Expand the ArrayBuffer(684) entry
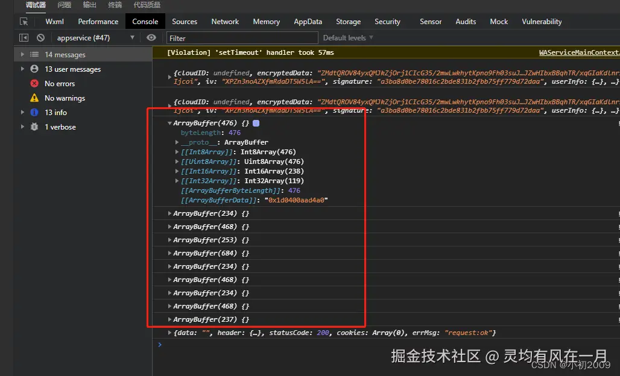620x376 pixels. pyautogui.click(x=169, y=253)
